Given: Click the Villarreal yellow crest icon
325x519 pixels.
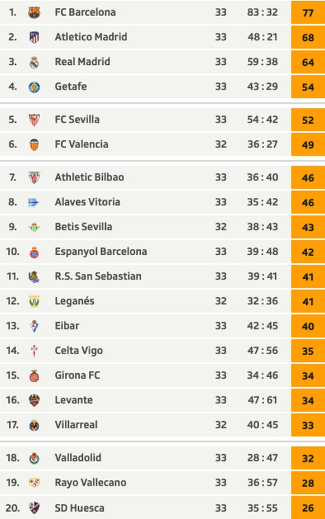Looking at the screenshot, I should point(34,425).
